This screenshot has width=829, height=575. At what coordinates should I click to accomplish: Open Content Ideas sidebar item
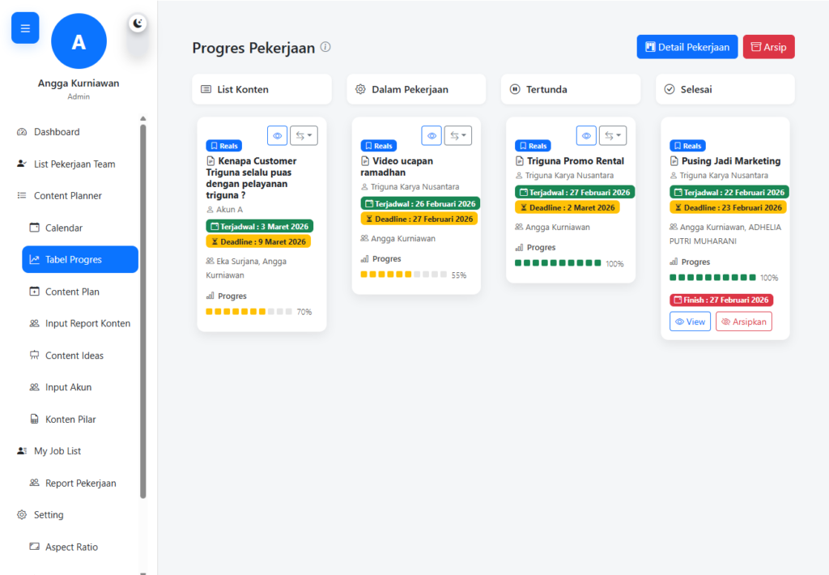[x=74, y=356]
